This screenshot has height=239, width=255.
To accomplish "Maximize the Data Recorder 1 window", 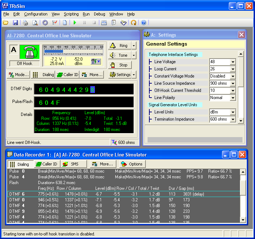I will pos(234,154).
